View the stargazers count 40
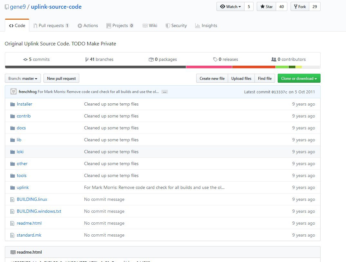Screen dimensions: 346x262 (282, 7)
